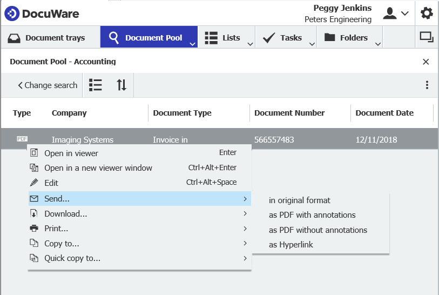Viewport: 439px width, 295px height.
Task: Expand the Folders tab dropdown arrow
Action: point(377,44)
